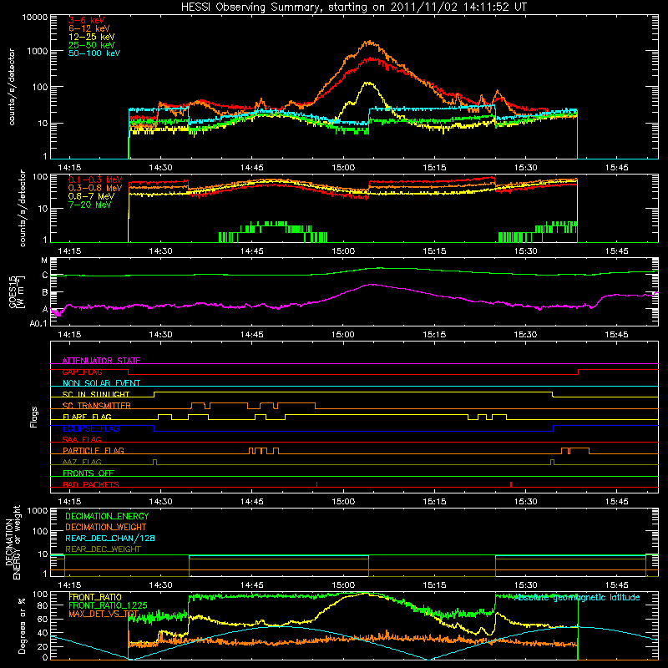Click the first BAD_PACKETS tick mark near 14:55
This screenshot has height=668, width=668.
click(317, 484)
